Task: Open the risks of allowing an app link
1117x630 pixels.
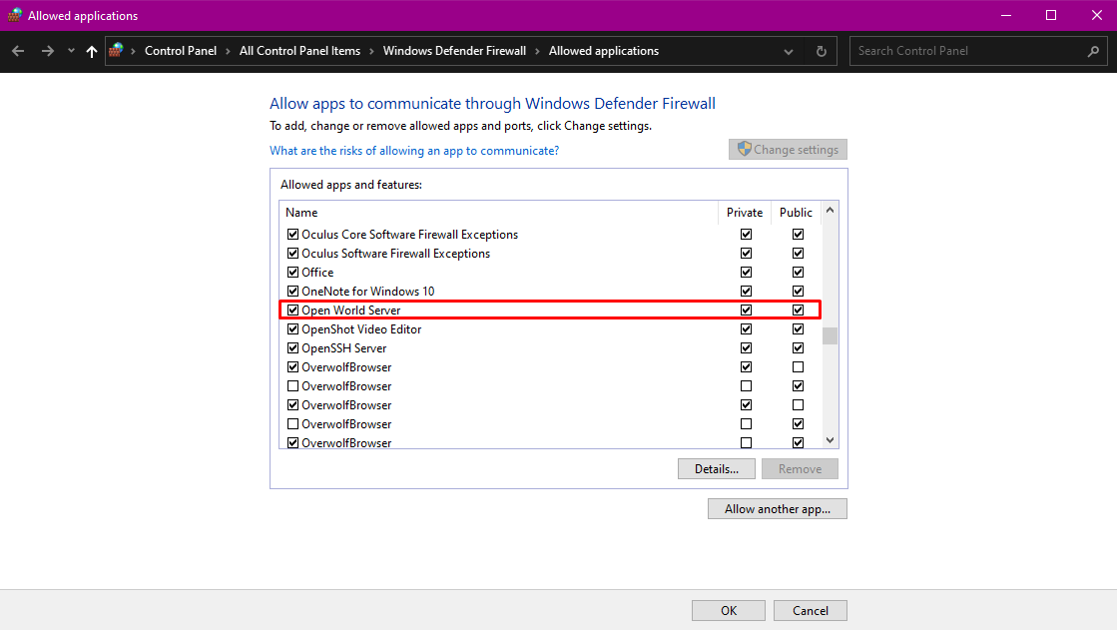Action: coord(414,151)
